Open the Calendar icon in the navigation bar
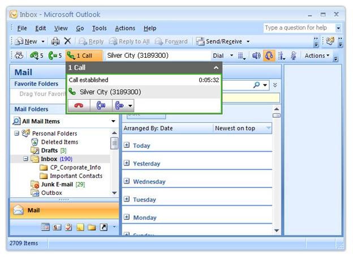 [45, 227]
